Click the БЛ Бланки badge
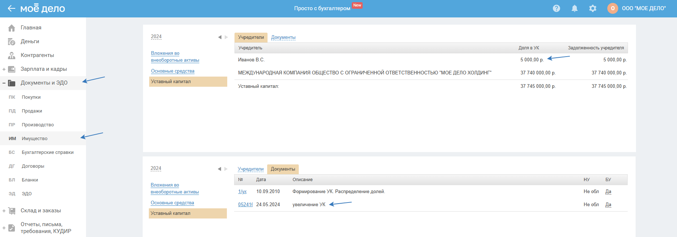Viewport: 677px width, 237px height. point(12,180)
